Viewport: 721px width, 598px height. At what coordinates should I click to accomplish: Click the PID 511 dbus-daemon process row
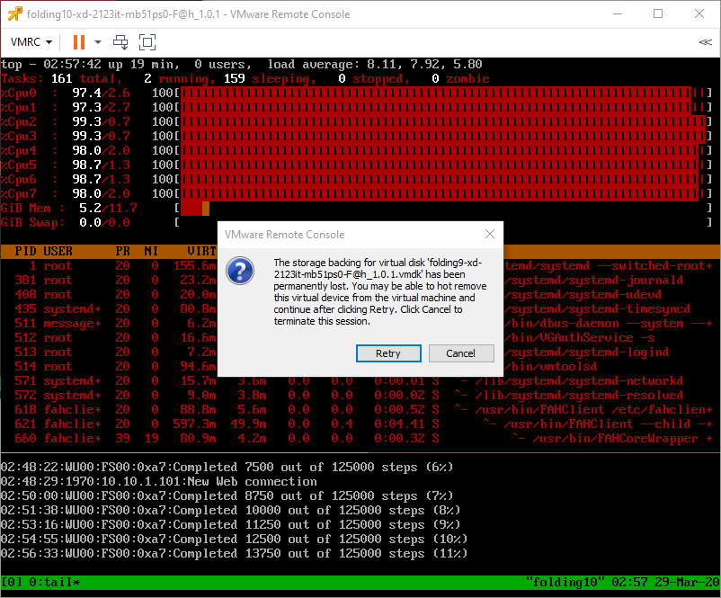click(360, 324)
